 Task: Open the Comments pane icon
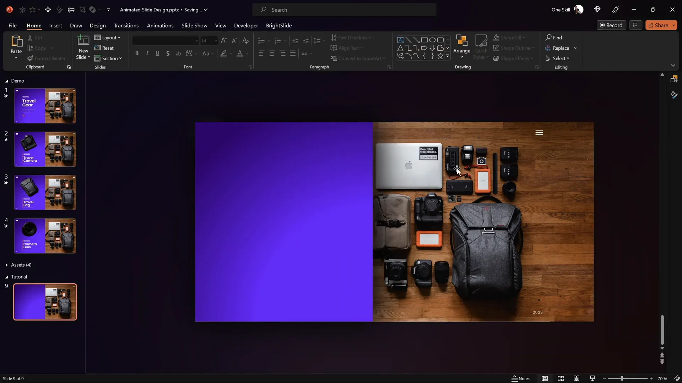(x=635, y=25)
